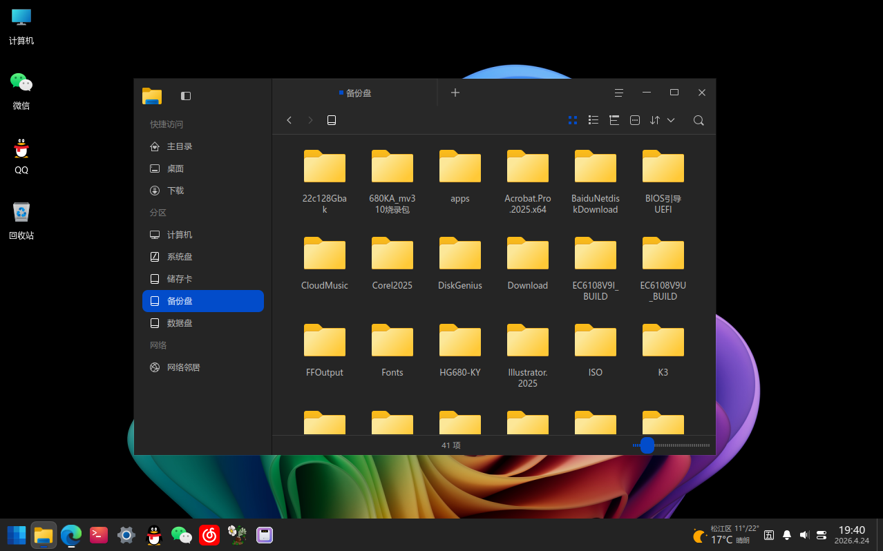Screen dimensions: 883x551
Task: Expand the sort dropdown chevron
Action: [x=670, y=120]
